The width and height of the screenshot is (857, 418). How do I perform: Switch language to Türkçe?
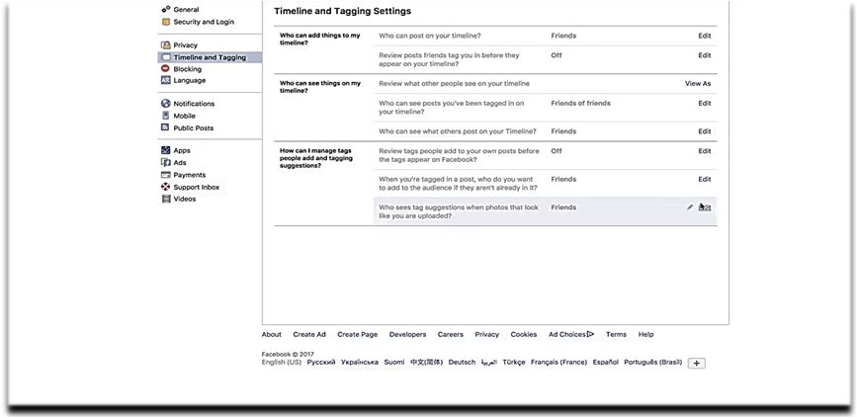[514, 363]
